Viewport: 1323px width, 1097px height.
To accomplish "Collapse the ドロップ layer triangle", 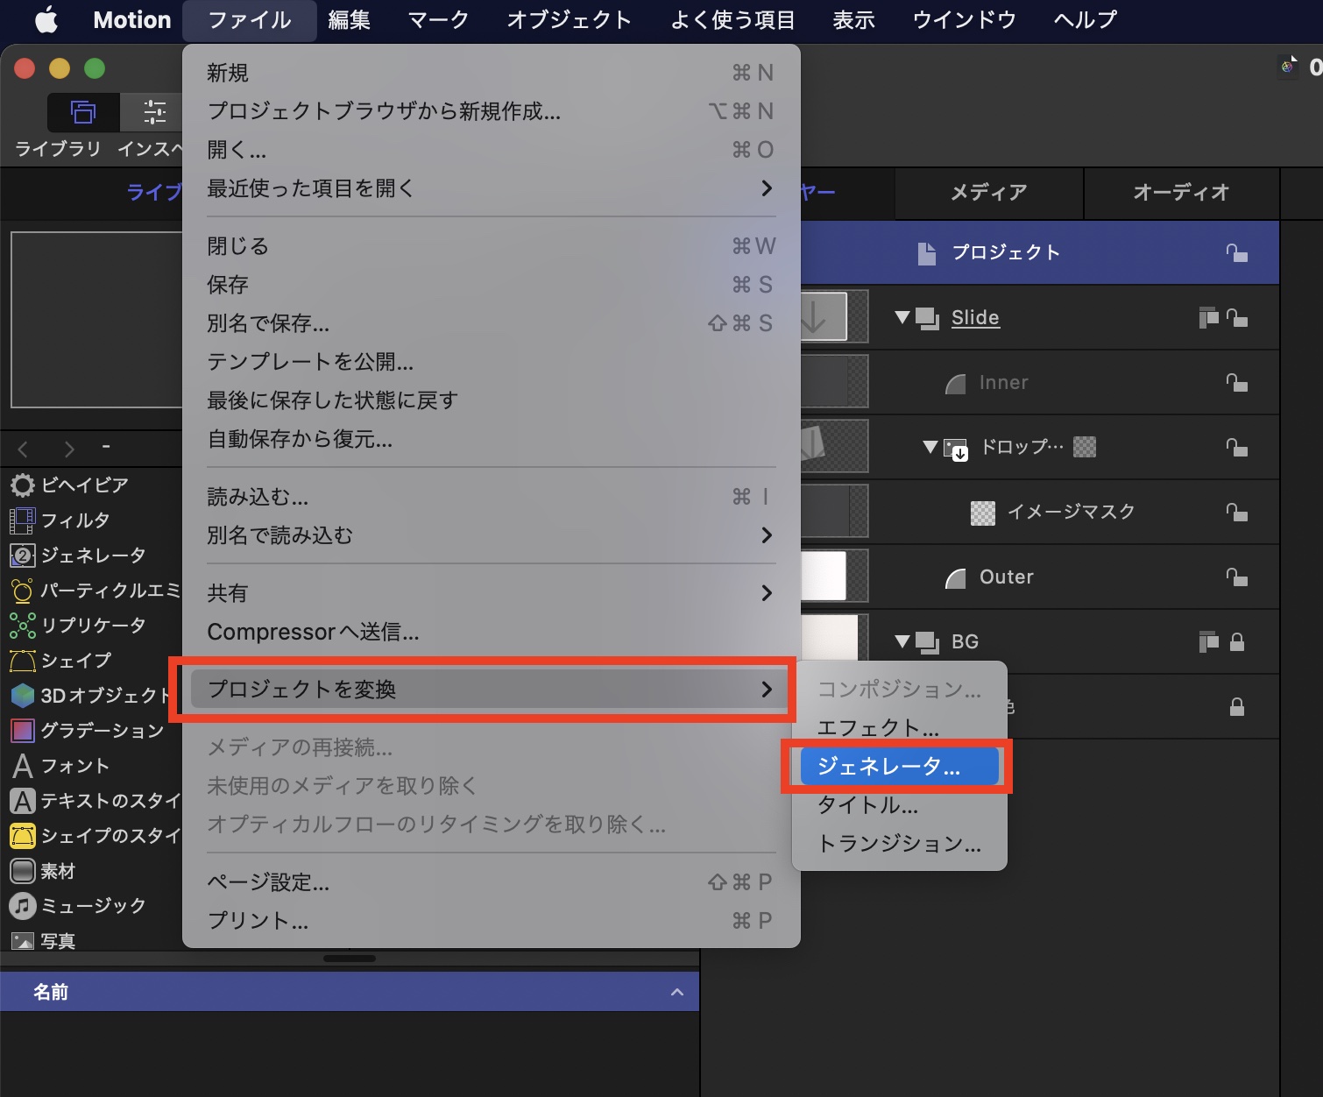I will (930, 447).
